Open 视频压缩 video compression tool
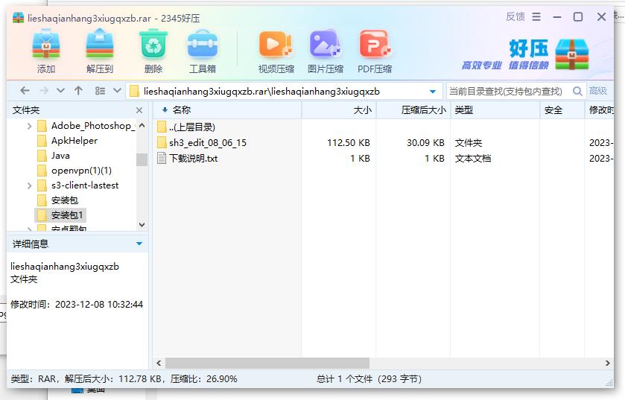 pos(276,45)
